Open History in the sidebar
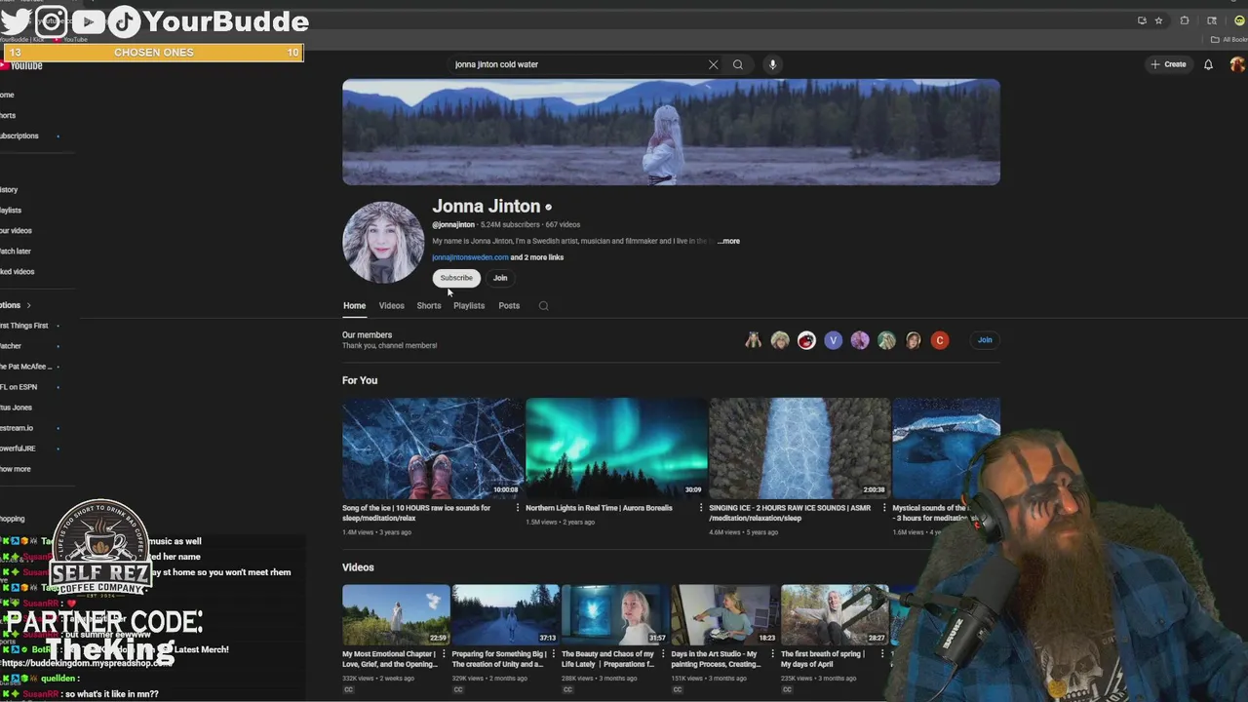1248x702 pixels. [x=10, y=190]
